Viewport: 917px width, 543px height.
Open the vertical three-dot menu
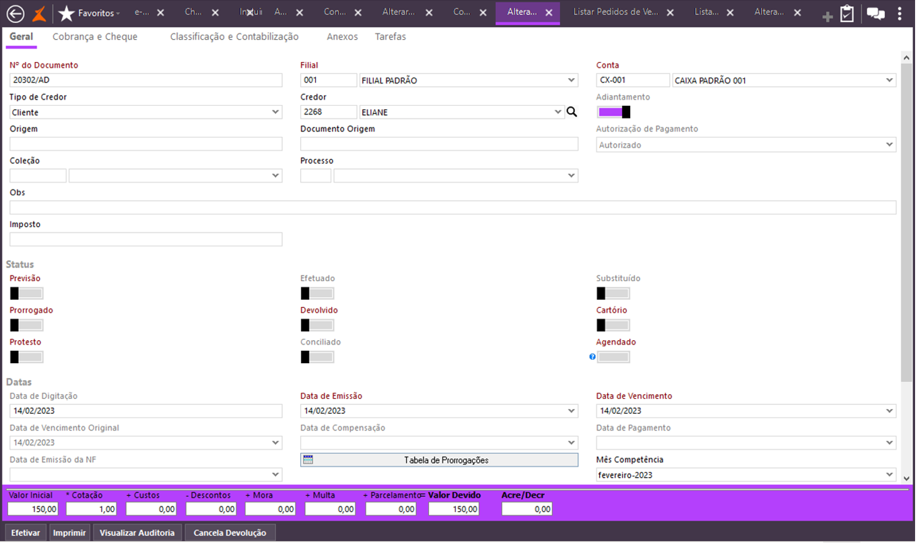(899, 13)
